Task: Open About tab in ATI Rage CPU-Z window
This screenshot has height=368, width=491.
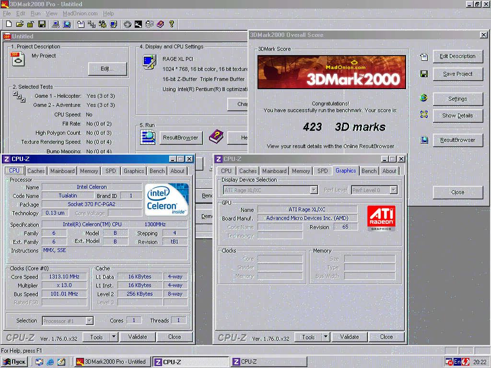Action: click(x=389, y=171)
